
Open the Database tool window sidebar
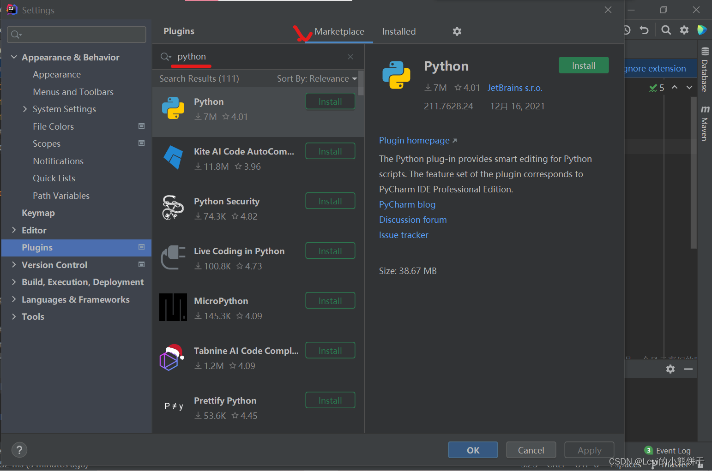tap(705, 69)
